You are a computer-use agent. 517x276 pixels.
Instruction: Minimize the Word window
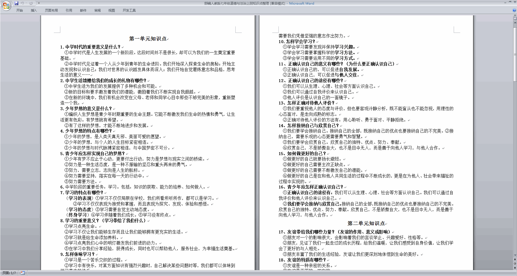click(505, 2)
